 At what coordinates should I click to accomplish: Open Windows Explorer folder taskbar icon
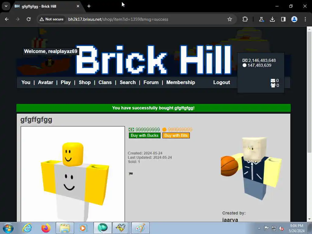coord(65,228)
